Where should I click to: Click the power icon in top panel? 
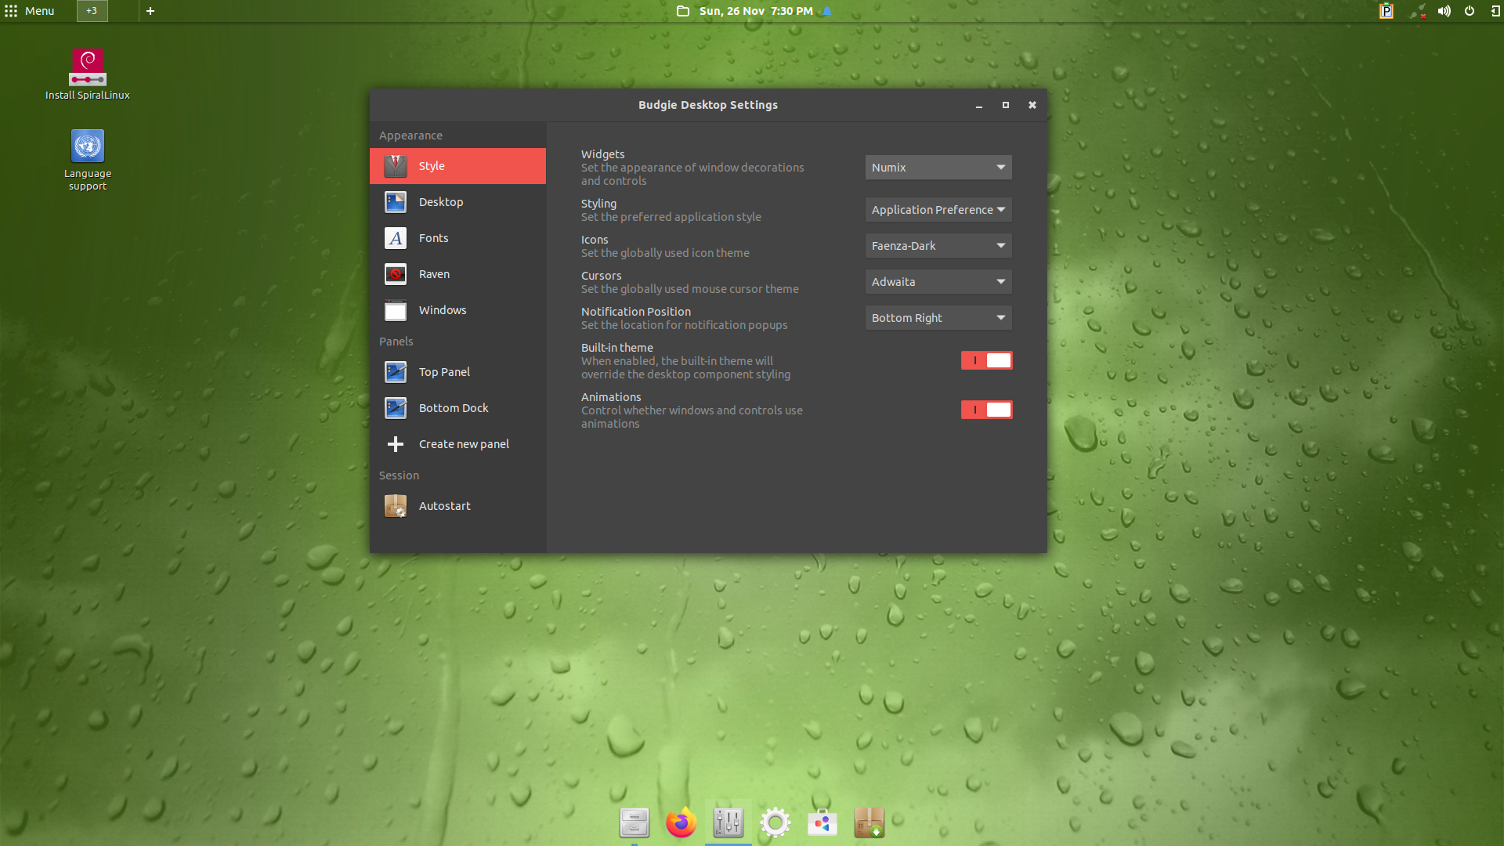[x=1470, y=11]
